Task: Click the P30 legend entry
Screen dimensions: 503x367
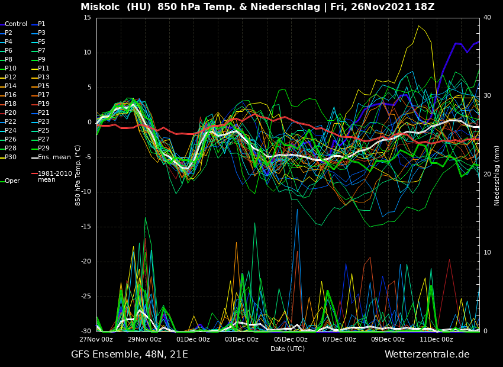Action: pyautogui.click(x=11, y=157)
